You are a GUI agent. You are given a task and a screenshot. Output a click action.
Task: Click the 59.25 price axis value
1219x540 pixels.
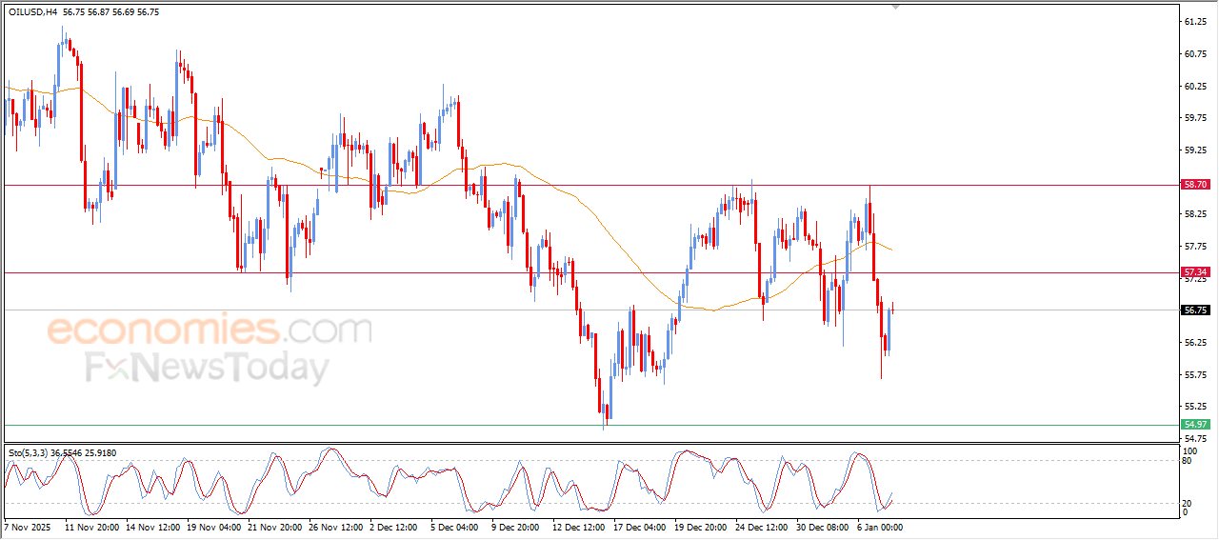click(x=1195, y=150)
